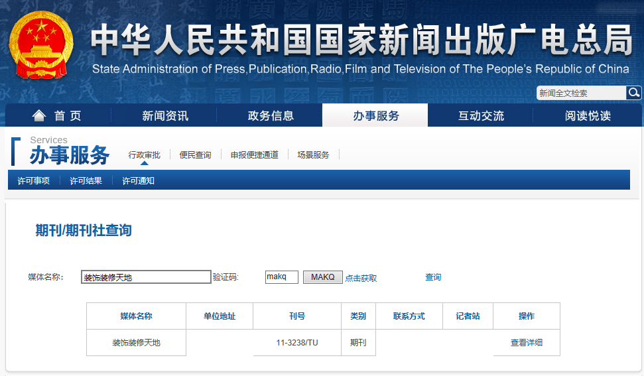This screenshot has width=644, height=376.
Task: Click the 媒体名称 input field
Action: coord(146,277)
